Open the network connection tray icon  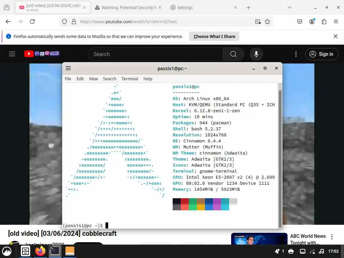[312, 251]
